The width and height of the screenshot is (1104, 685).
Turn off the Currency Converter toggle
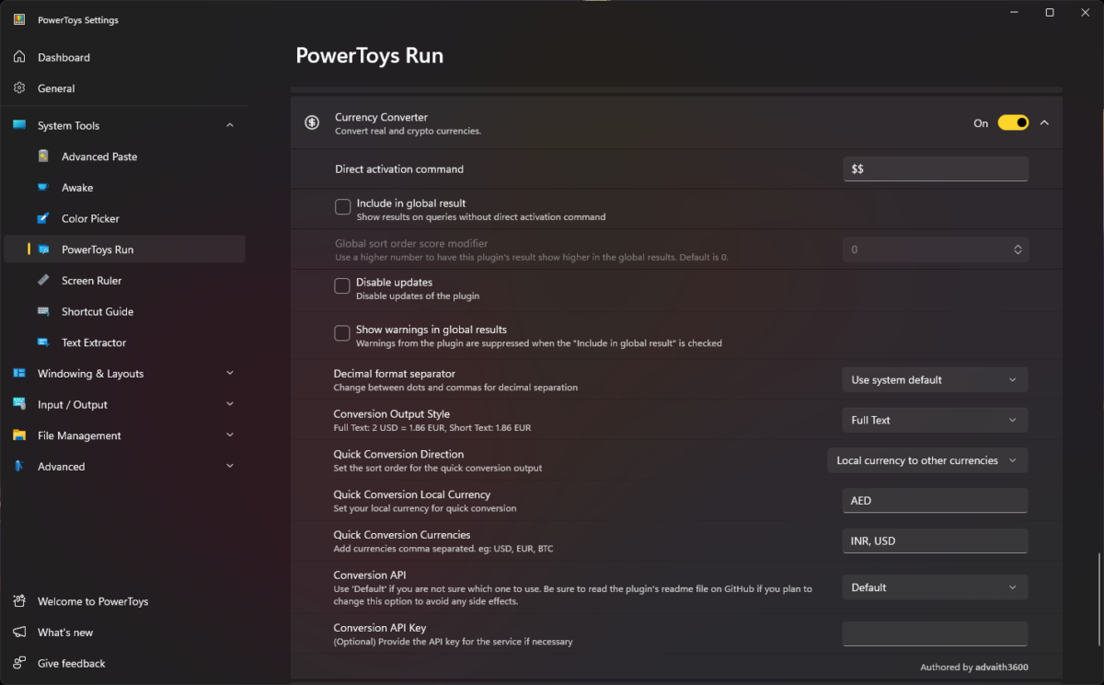(1013, 122)
